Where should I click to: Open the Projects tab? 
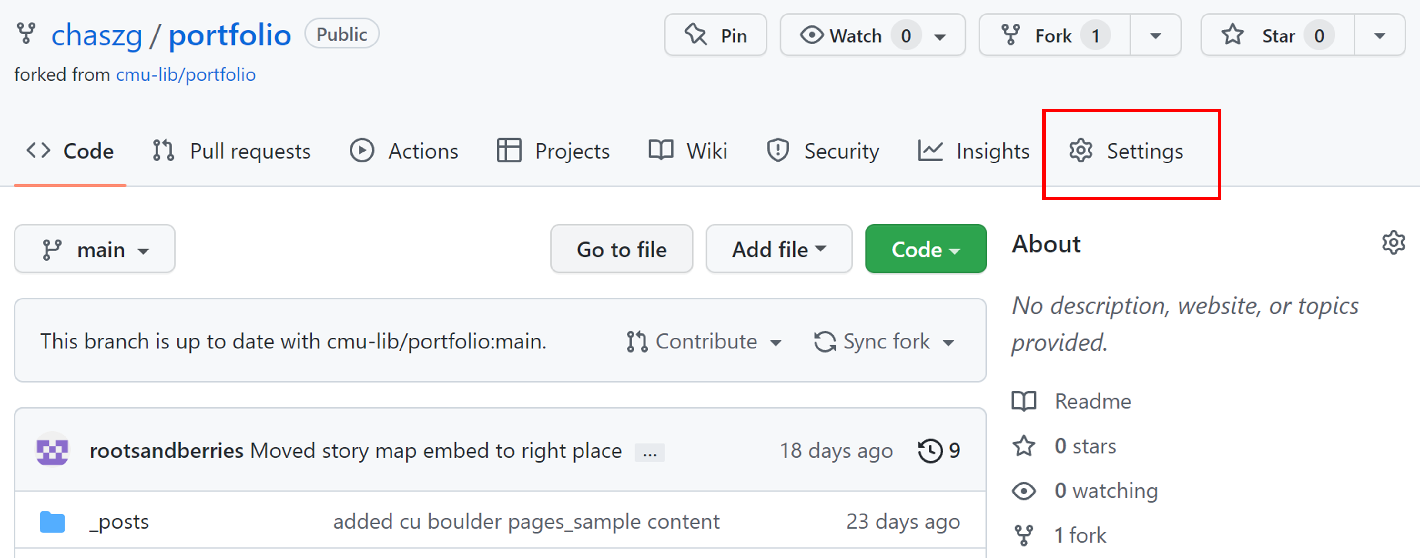coord(553,151)
